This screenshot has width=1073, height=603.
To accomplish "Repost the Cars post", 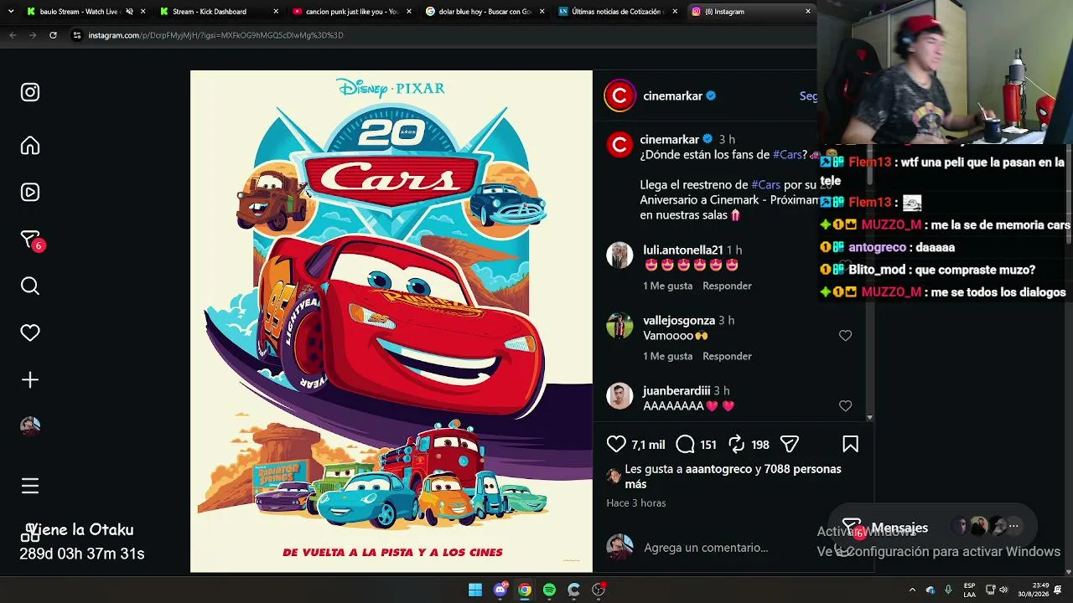I will click(737, 444).
